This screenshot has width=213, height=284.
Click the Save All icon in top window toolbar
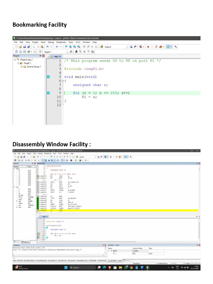[x=29, y=47]
